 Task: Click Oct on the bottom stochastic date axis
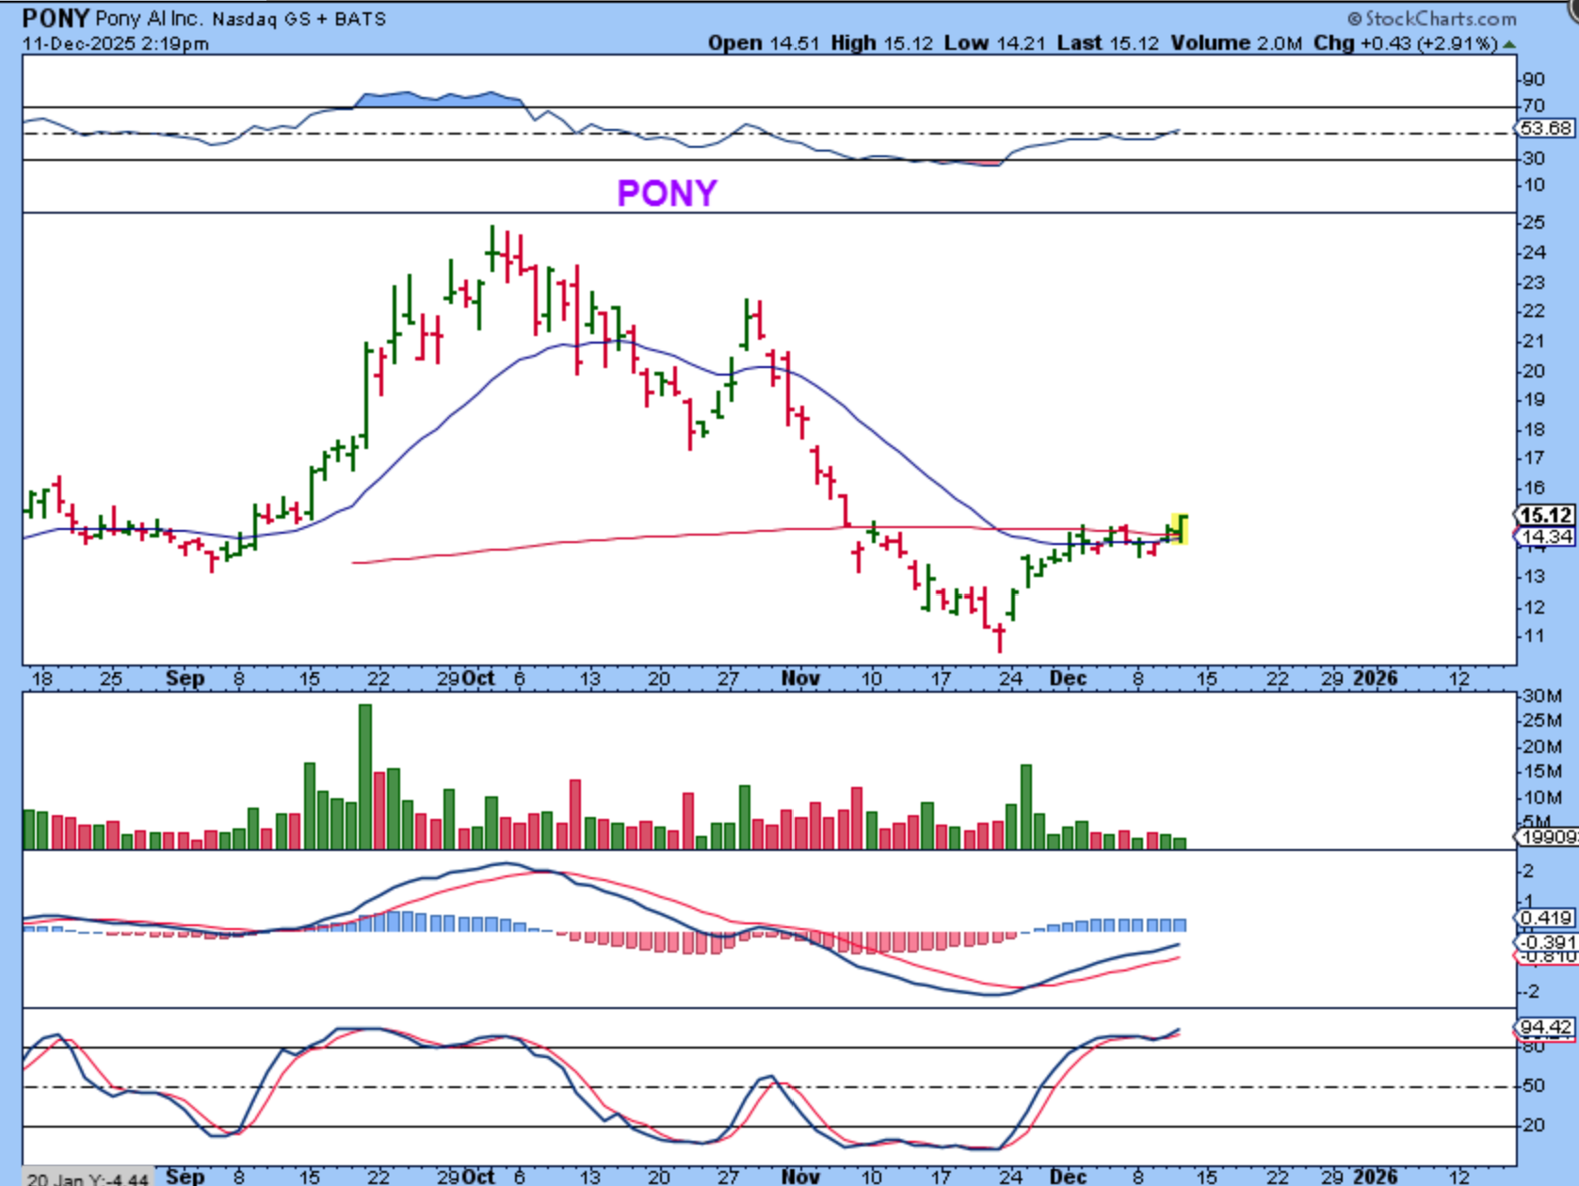[x=479, y=1177]
